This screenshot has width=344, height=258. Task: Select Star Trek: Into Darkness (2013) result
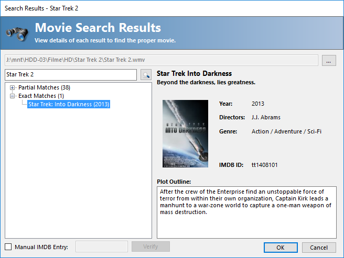69,104
